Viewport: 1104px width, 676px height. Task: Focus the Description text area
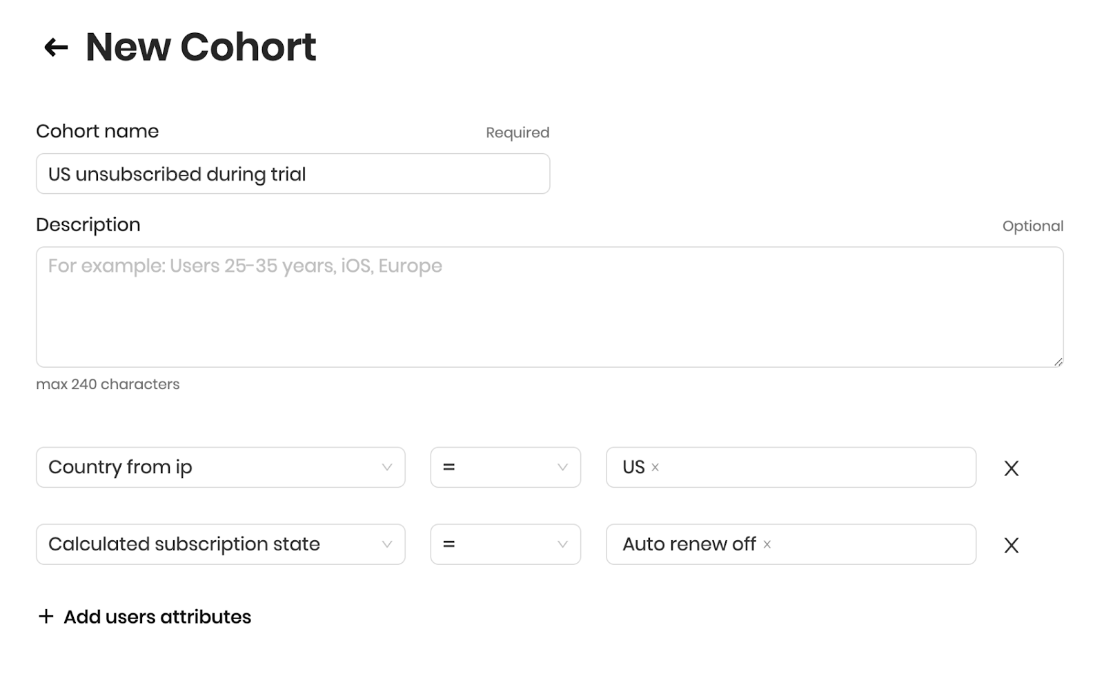[549, 307]
